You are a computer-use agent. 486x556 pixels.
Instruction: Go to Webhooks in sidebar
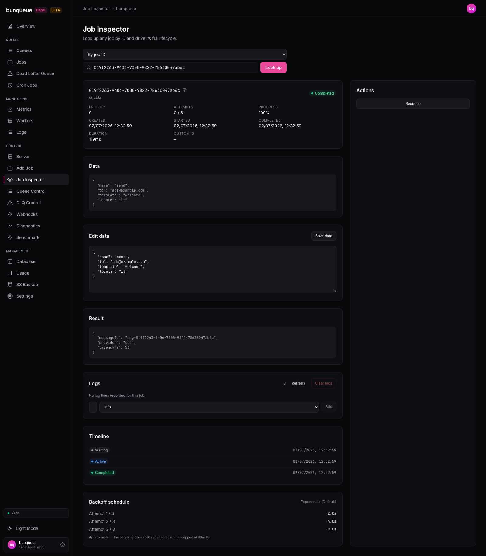36,214
